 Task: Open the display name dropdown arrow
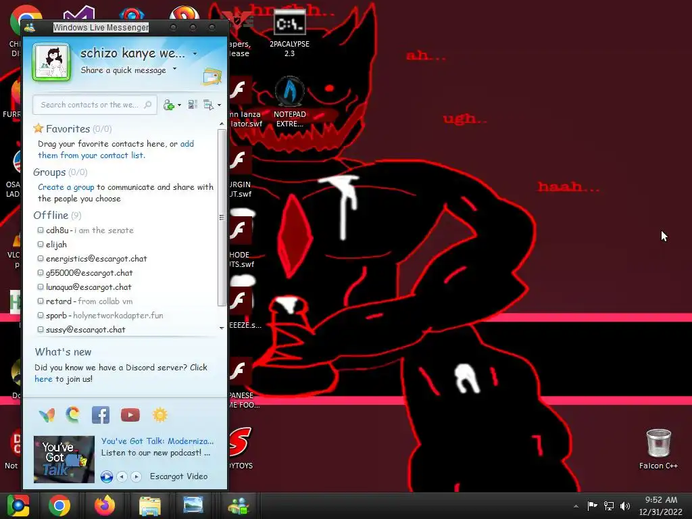195,54
